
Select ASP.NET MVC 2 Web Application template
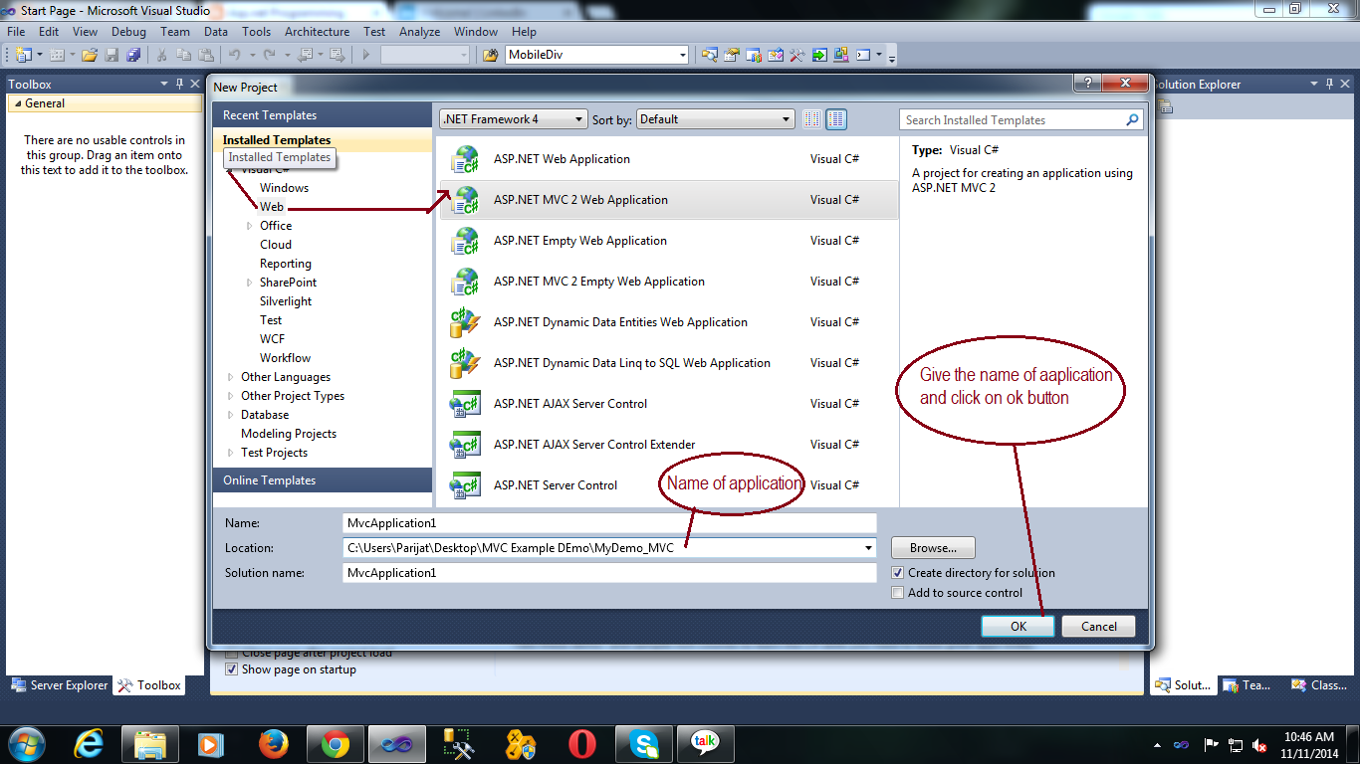coord(669,200)
